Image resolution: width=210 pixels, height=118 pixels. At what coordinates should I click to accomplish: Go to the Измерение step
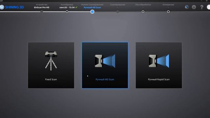168,5
